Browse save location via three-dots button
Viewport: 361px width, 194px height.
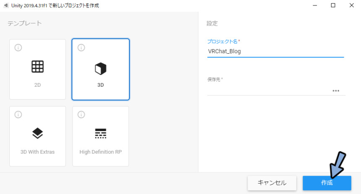tap(336, 91)
